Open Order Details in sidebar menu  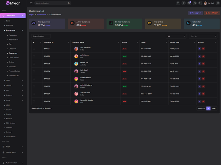14,58
